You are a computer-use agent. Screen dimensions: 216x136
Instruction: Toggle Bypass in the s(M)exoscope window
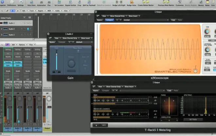click(99, 20)
